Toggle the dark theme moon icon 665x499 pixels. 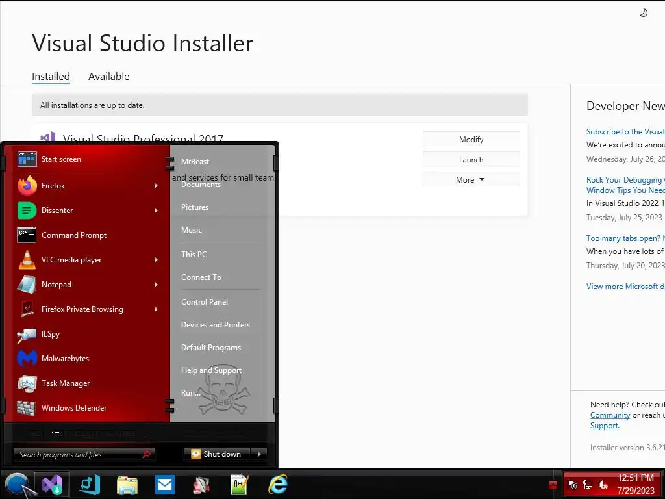coord(644,13)
